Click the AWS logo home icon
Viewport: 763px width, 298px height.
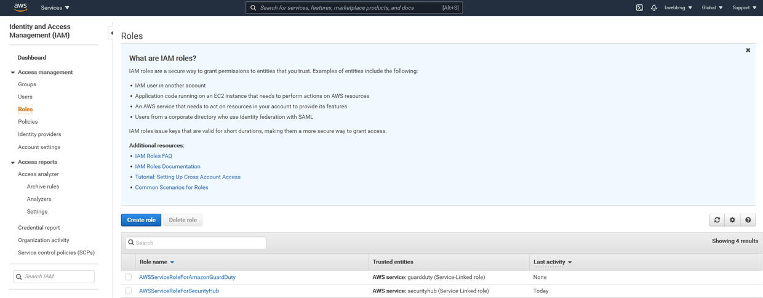20,7
